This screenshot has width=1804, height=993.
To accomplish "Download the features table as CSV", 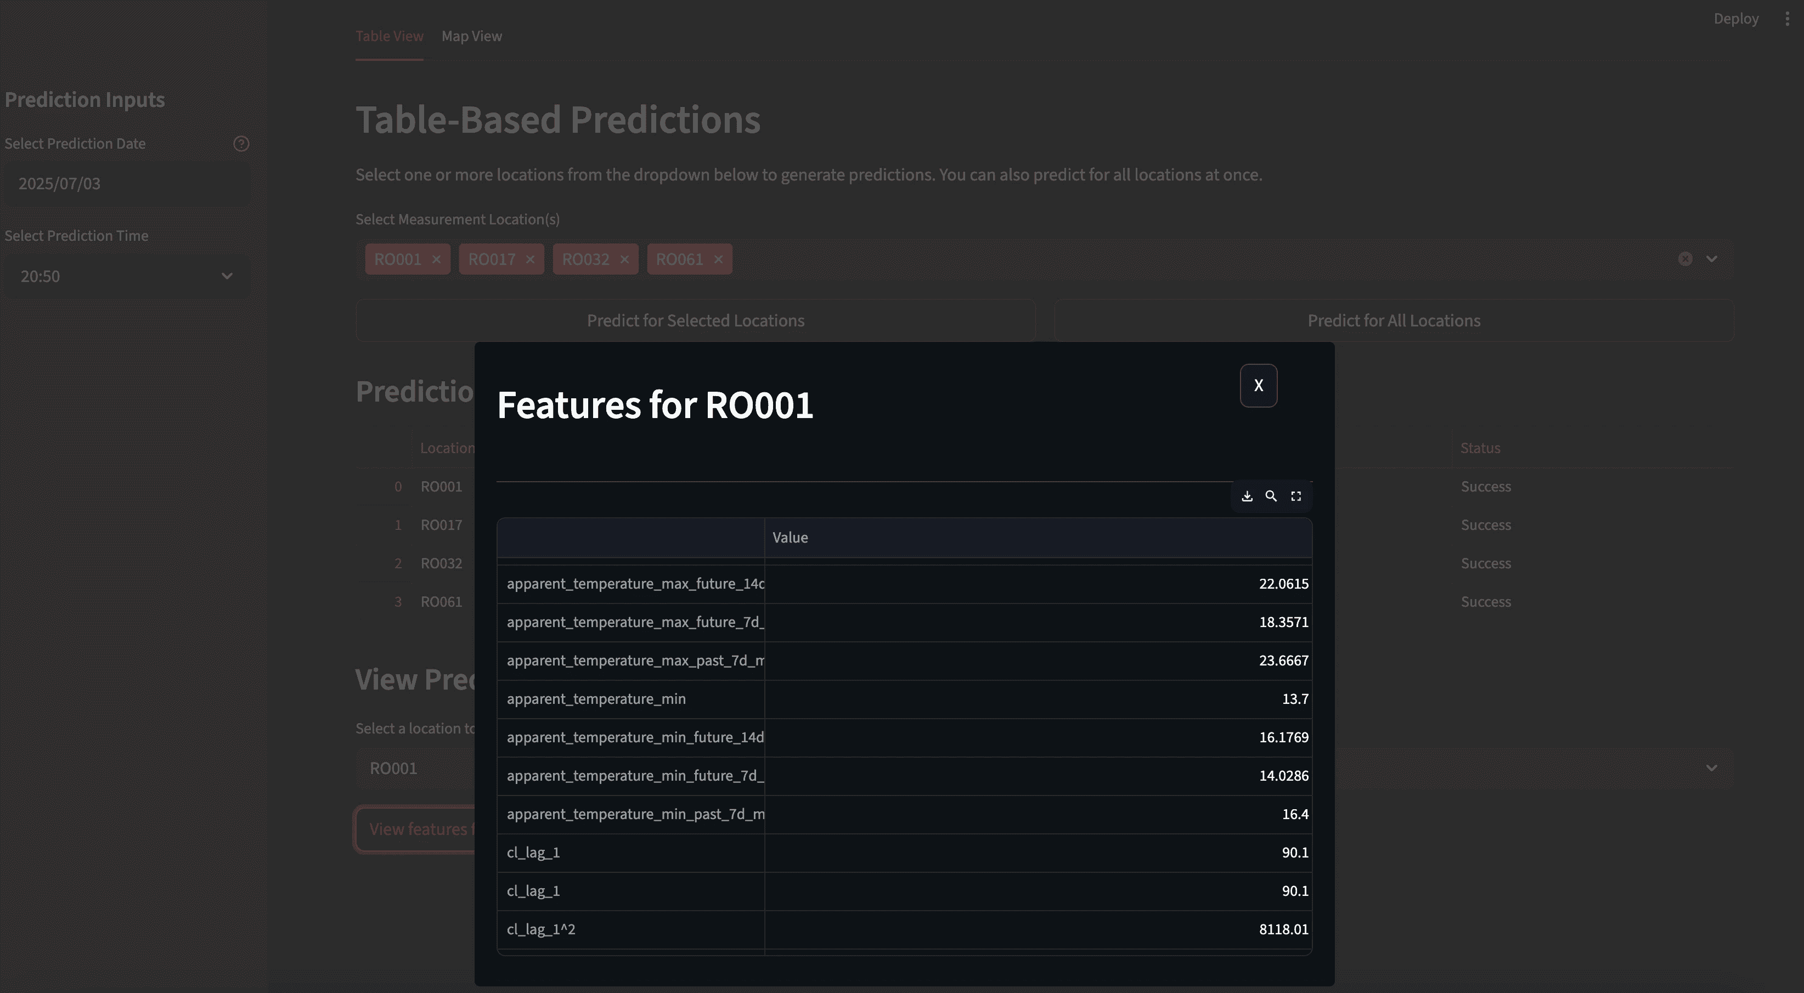I will (1247, 496).
